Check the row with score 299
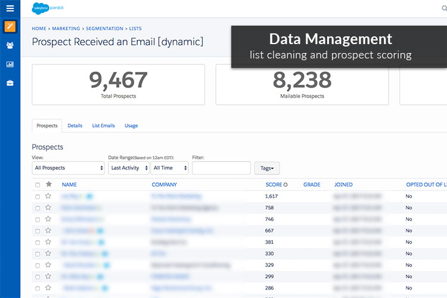Screen dimensions: 447x298 click(38, 277)
